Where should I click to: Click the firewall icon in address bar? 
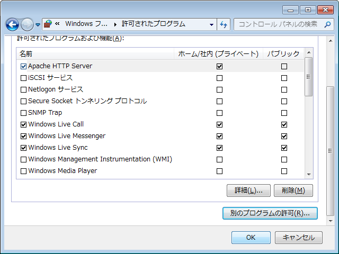[x=48, y=24]
